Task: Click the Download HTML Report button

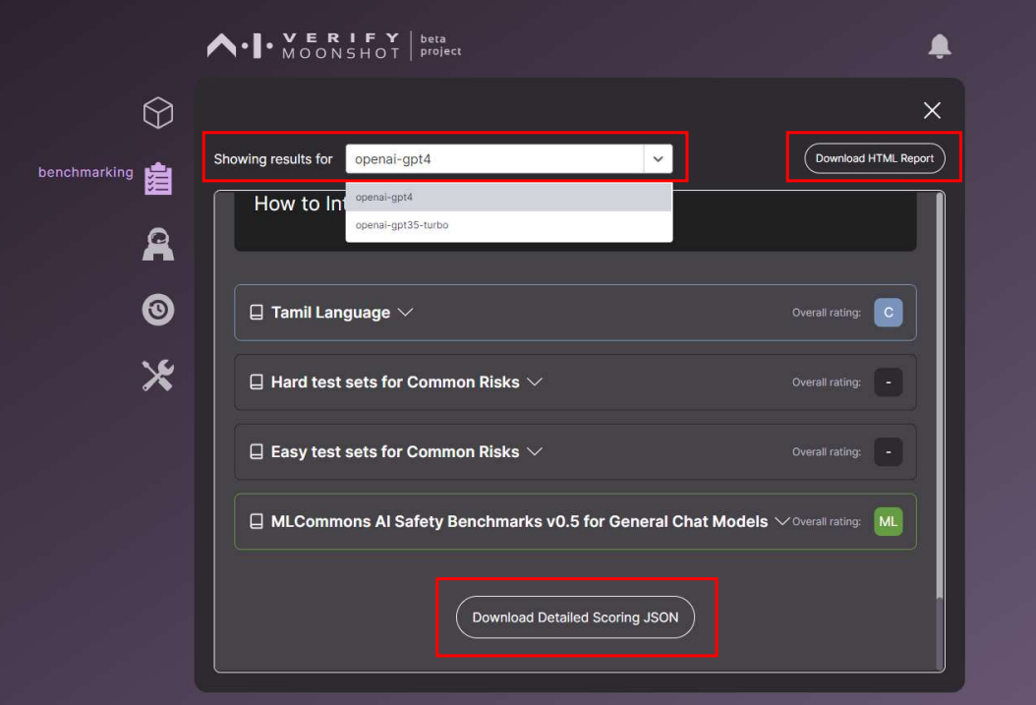Action: 874,158
